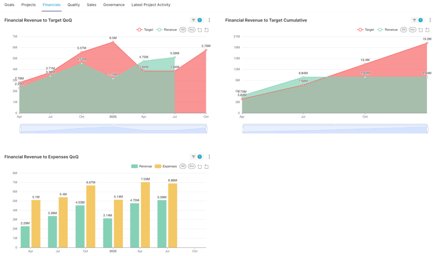Open kebab menu on Revenue to Target Cumulative

(430, 20)
